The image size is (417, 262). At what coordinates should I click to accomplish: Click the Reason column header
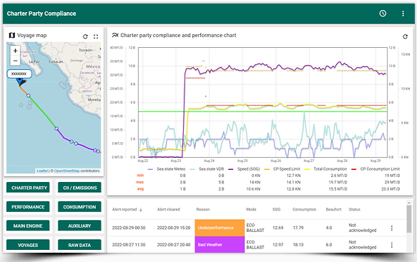click(203, 209)
